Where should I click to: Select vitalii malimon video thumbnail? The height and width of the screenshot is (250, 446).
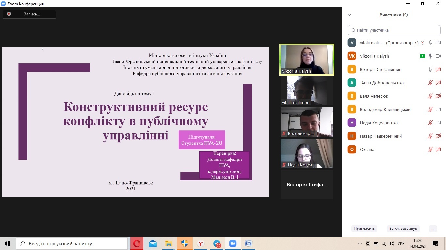coord(307,91)
